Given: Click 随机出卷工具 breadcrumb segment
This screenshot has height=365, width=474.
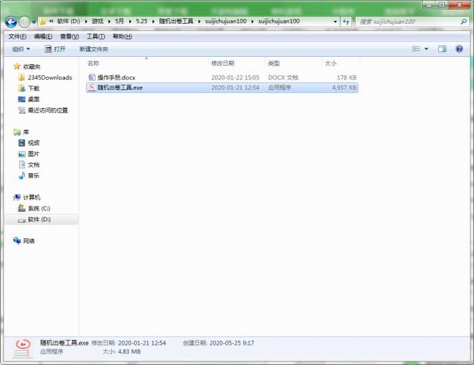Looking at the screenshot, I should click(176, 22).
